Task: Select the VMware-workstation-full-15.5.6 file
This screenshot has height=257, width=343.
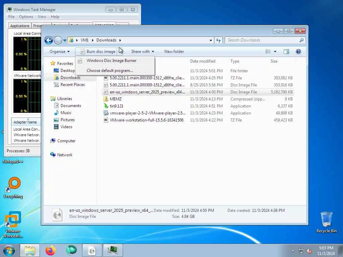Action: [198, 120]
